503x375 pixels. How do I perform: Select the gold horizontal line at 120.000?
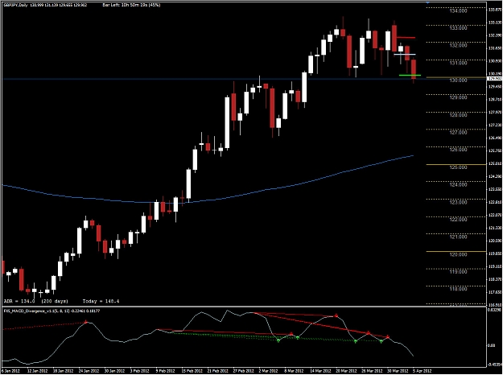[456, 252]
